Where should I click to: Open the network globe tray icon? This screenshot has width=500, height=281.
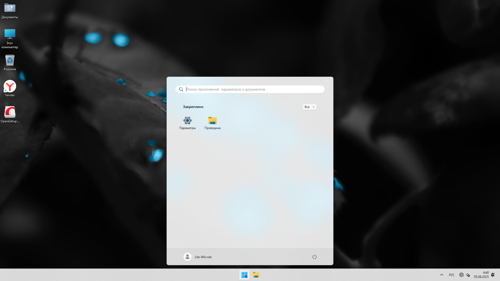pyautogui.click(x=461, y=275)
